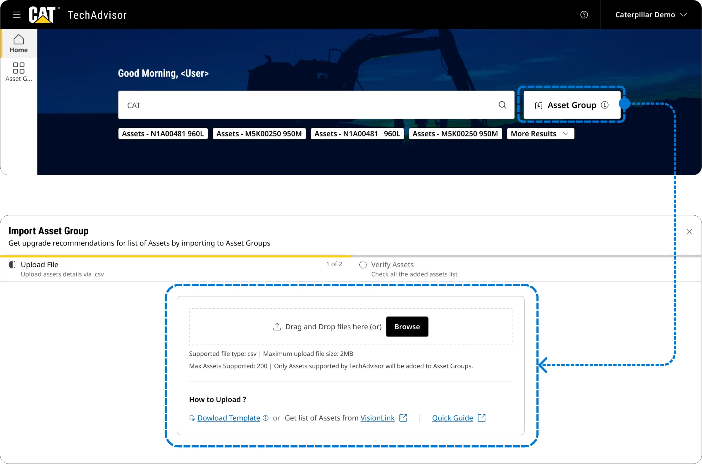Click the VisionLink external link icon
This screenshot has height=464, width=702.
click(403, 418)
